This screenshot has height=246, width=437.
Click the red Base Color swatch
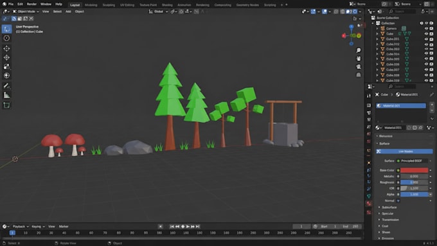pos(414,170)
